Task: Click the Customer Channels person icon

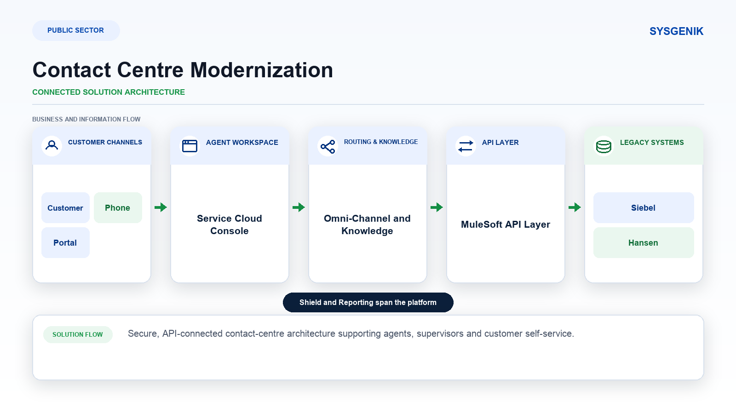Action: pyautogui.click(x=52, y=146)
